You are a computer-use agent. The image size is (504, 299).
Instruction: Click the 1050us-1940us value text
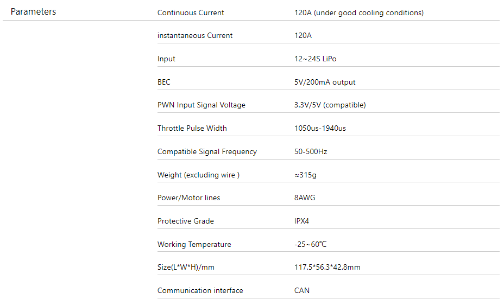point(320,128)
